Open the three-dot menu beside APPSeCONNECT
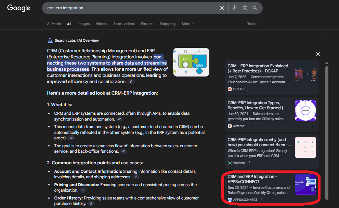The height and width of the screenshot is (208, 339). coord(262,200)
